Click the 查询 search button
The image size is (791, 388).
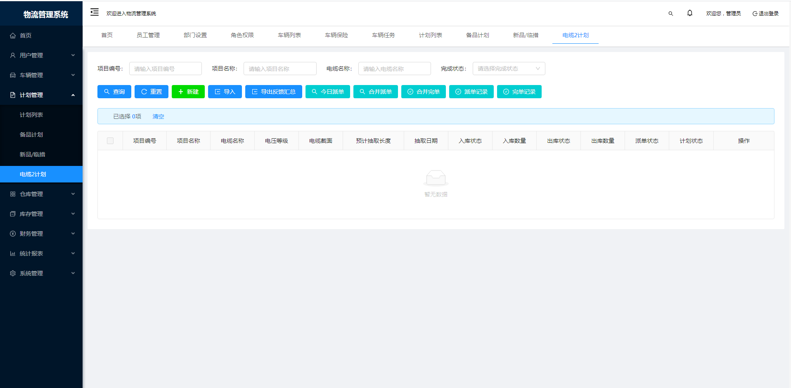click(114, 92)
